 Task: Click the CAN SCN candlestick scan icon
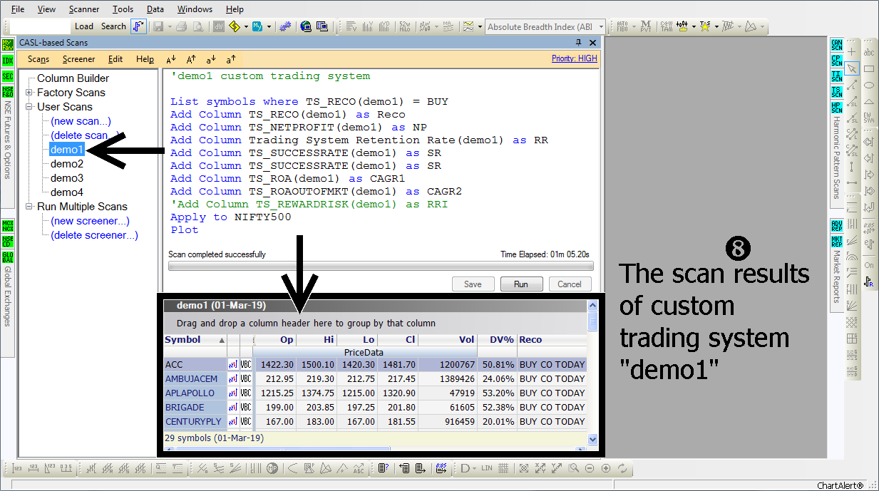836,45
